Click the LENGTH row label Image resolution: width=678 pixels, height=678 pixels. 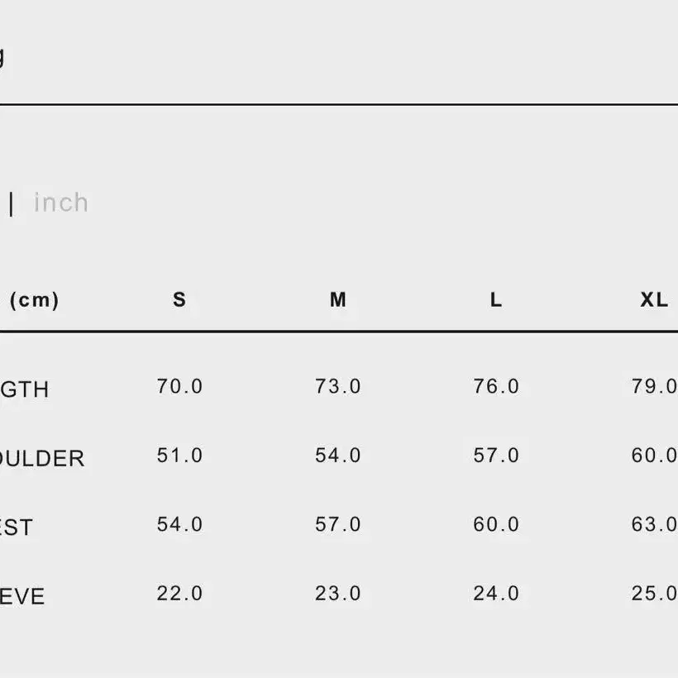pyautogui.click(x=24, y=389)
